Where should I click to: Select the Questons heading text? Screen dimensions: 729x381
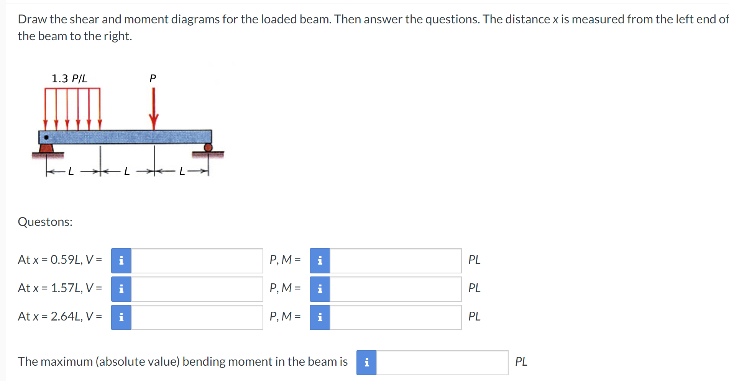point(45,222)
